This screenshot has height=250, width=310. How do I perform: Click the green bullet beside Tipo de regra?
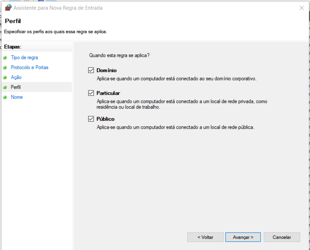click(x=5, y=58)
